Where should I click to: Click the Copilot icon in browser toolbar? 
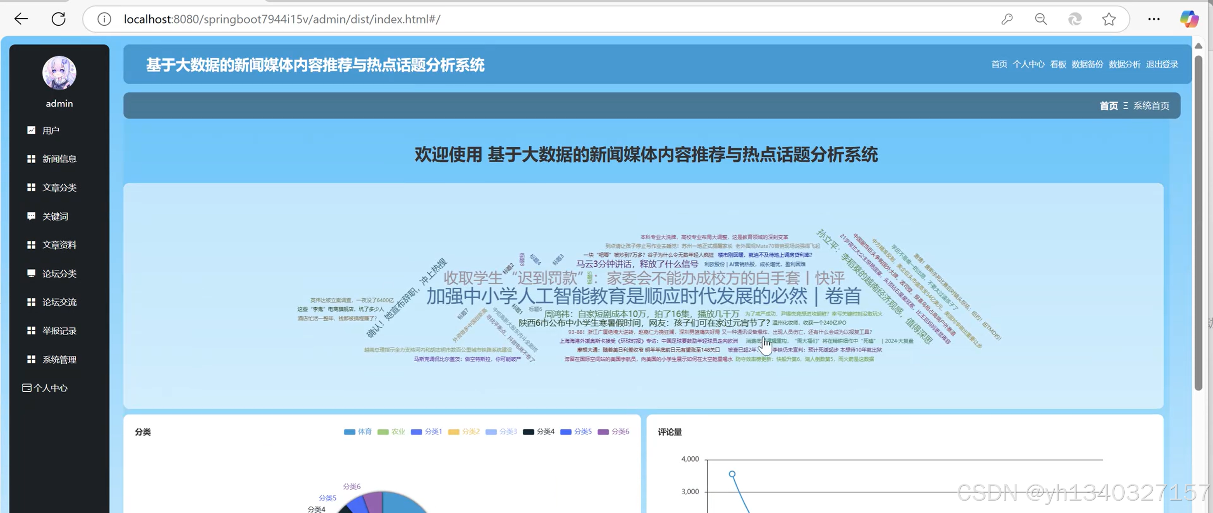point(1189,19)
